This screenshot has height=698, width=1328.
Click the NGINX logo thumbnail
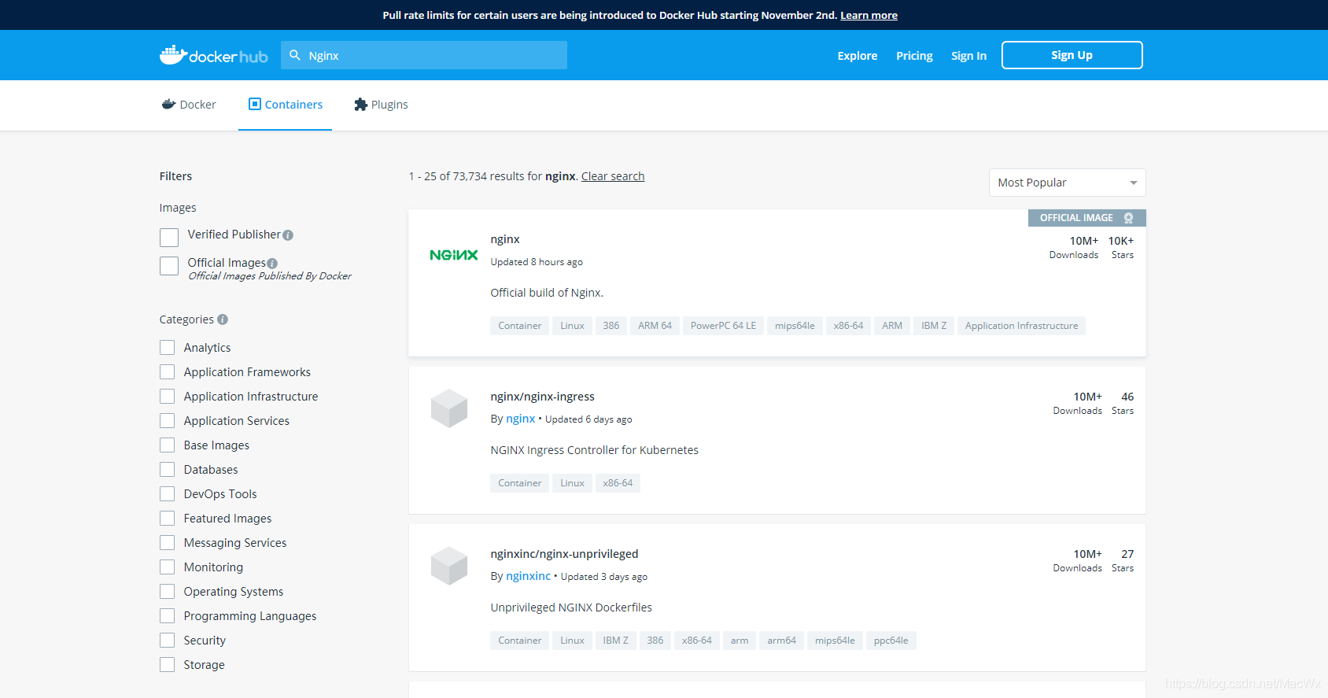tap(454, 255)
